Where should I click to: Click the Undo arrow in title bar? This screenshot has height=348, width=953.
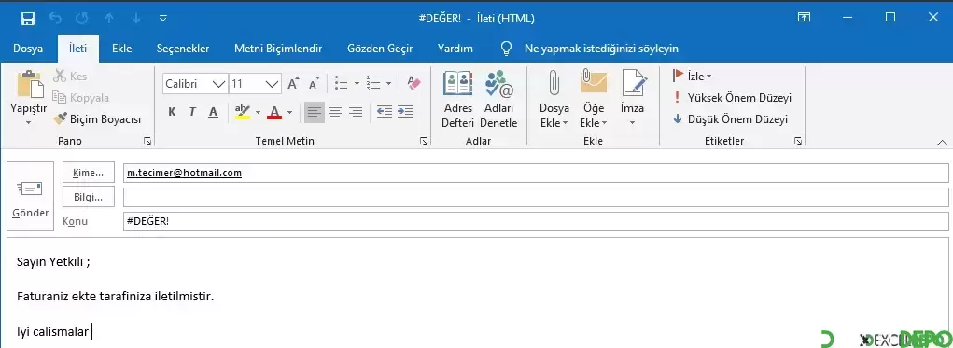pos(55,19)
